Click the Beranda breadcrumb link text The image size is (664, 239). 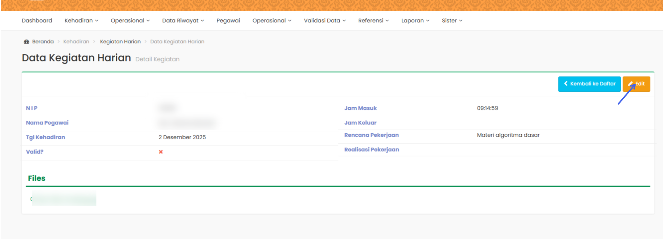[x=43, y=42]
